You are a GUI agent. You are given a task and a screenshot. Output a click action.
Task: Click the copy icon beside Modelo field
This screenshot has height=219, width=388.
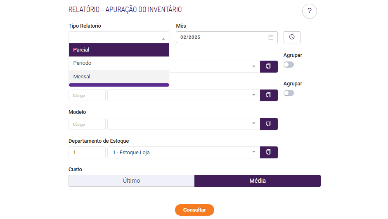pyautogui.click(x=269, y=124)
